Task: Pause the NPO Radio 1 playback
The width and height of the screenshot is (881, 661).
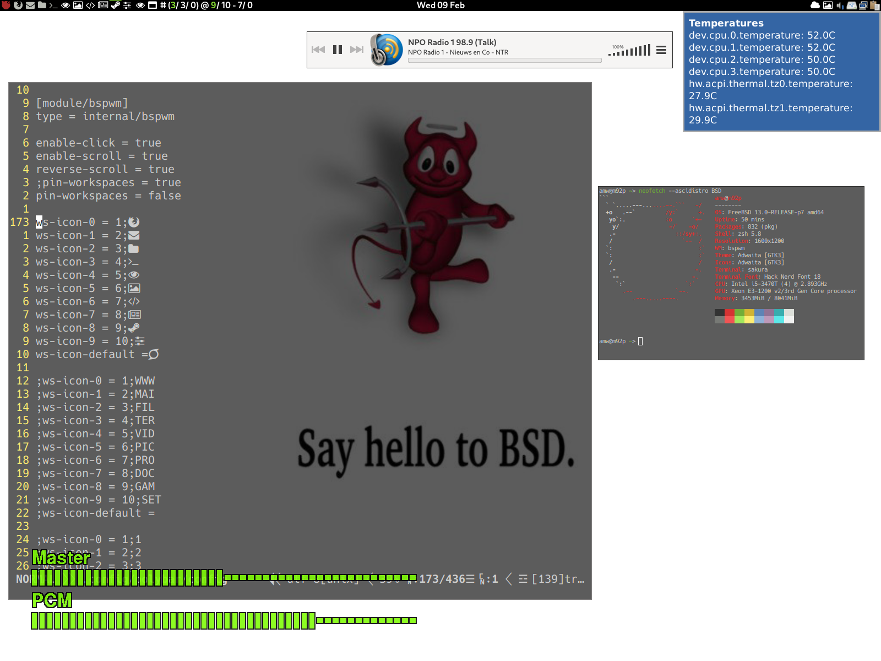Action: pyautogui.click(x=338, y=50)
